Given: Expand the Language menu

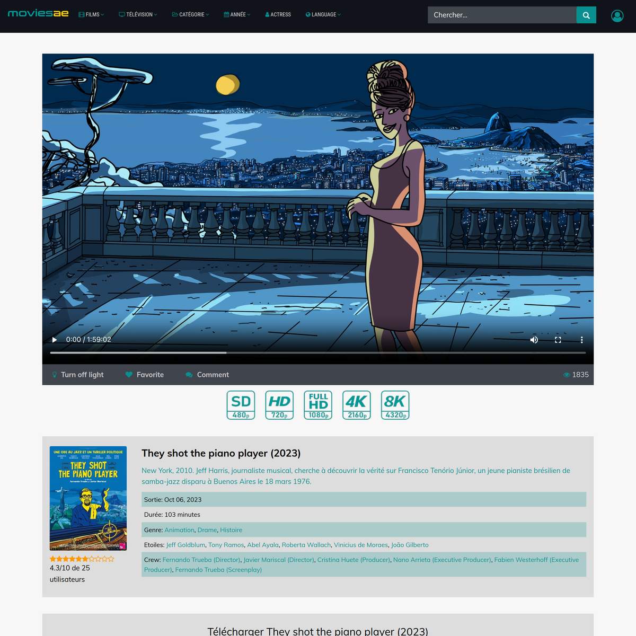Looking at the screenshot, I should tap(323, 15).
